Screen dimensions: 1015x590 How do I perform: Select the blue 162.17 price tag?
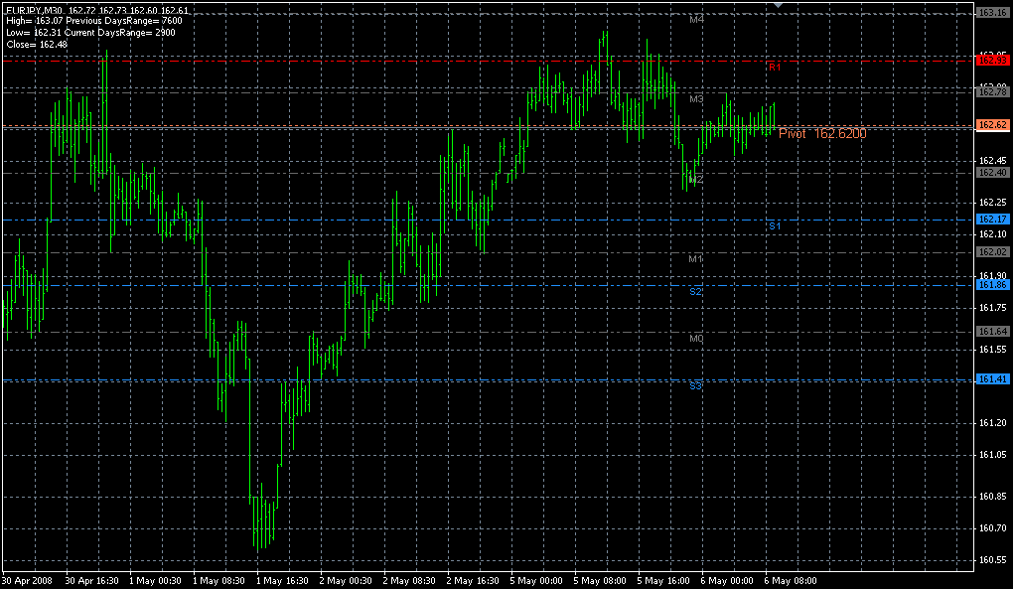(992, 219)
